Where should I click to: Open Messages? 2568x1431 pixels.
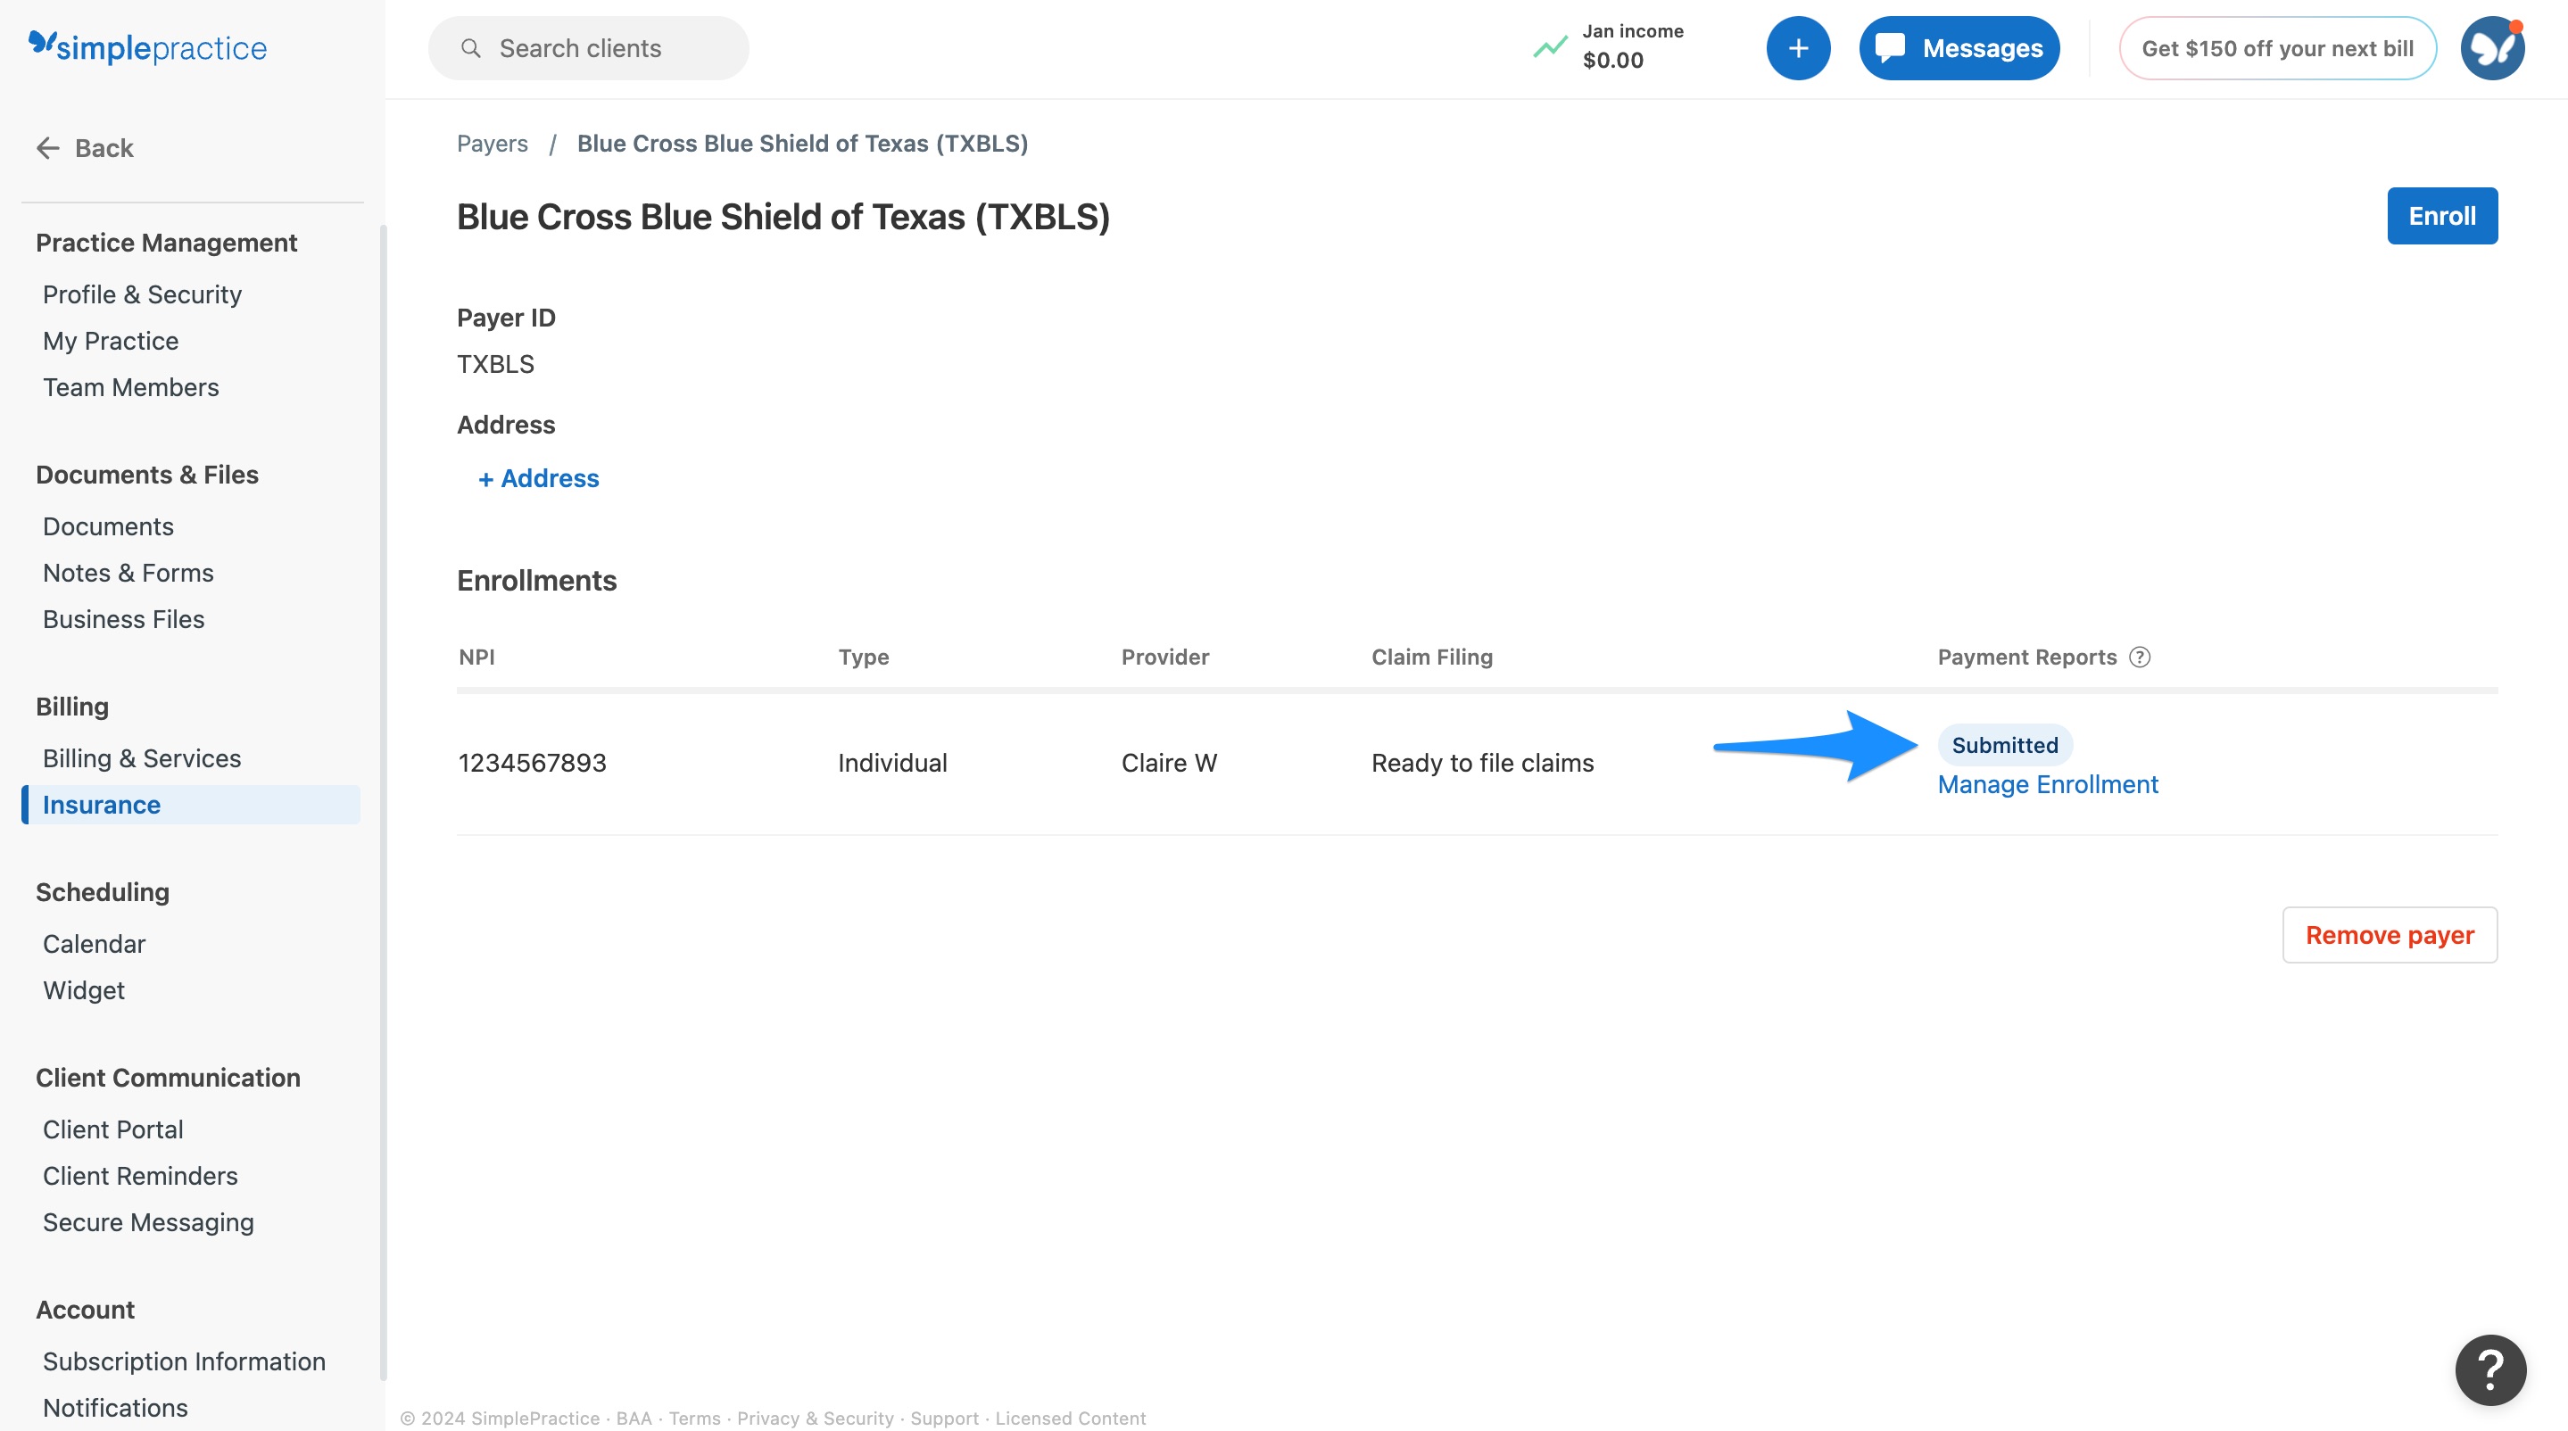point(1959,48)
